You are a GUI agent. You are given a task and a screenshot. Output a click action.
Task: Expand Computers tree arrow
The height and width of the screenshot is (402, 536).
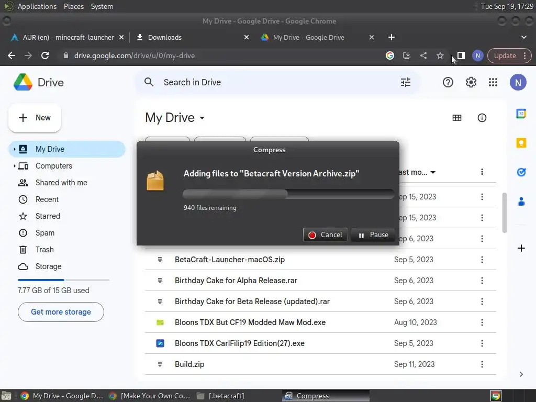point(14,166)
